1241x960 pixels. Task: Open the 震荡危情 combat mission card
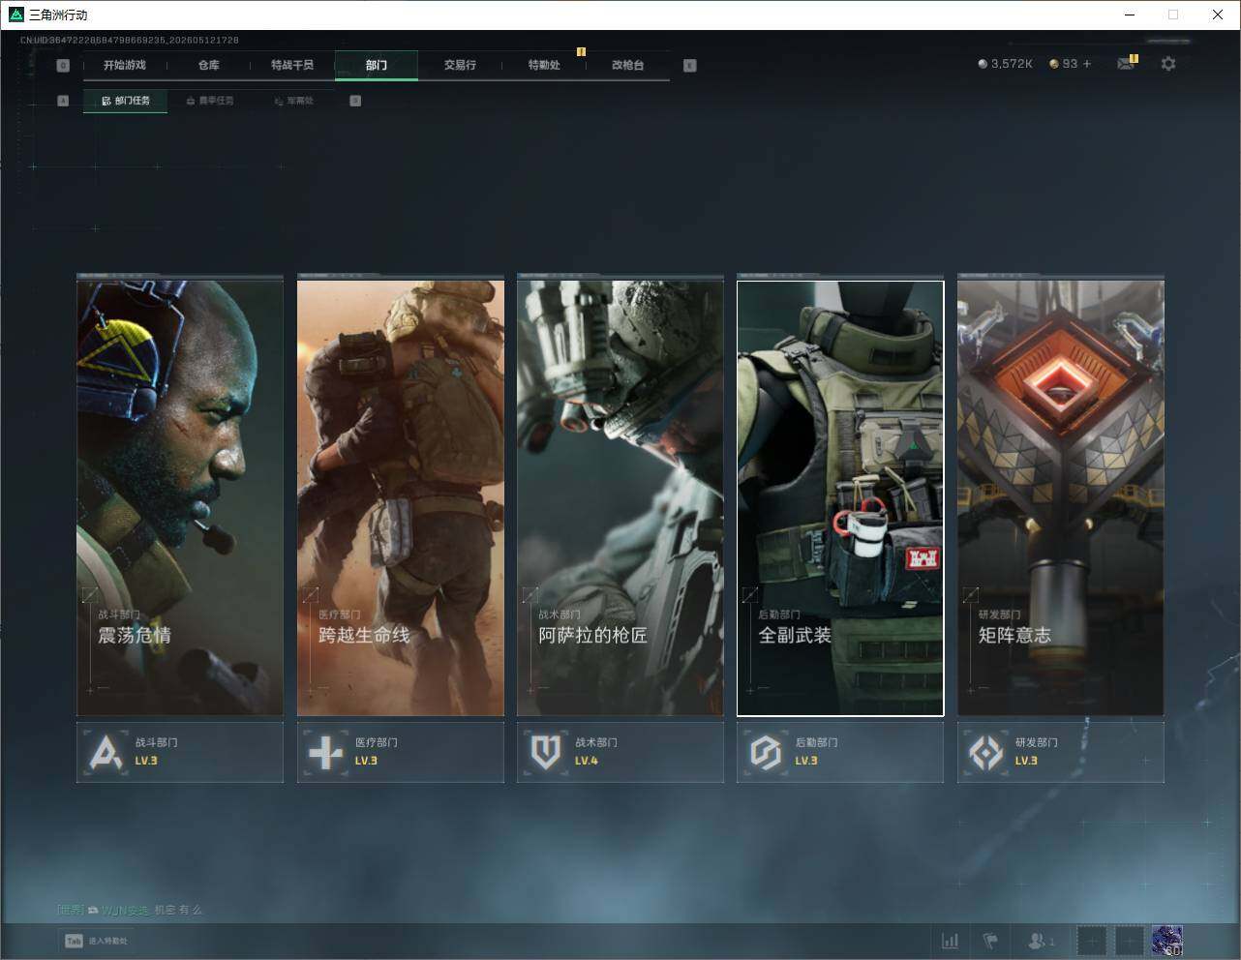180,497
